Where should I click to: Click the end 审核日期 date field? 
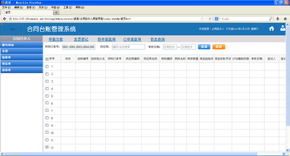point(188,47)
